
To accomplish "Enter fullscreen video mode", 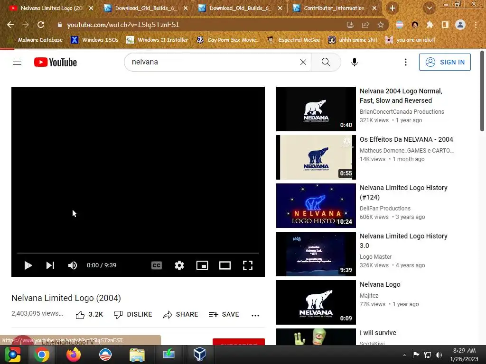I will (248, 265).
